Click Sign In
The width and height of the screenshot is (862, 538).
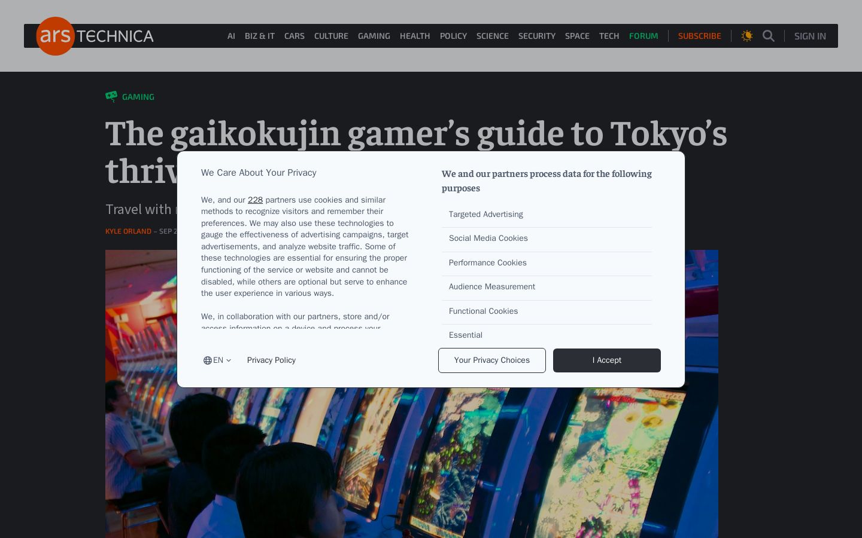point(810,36)
